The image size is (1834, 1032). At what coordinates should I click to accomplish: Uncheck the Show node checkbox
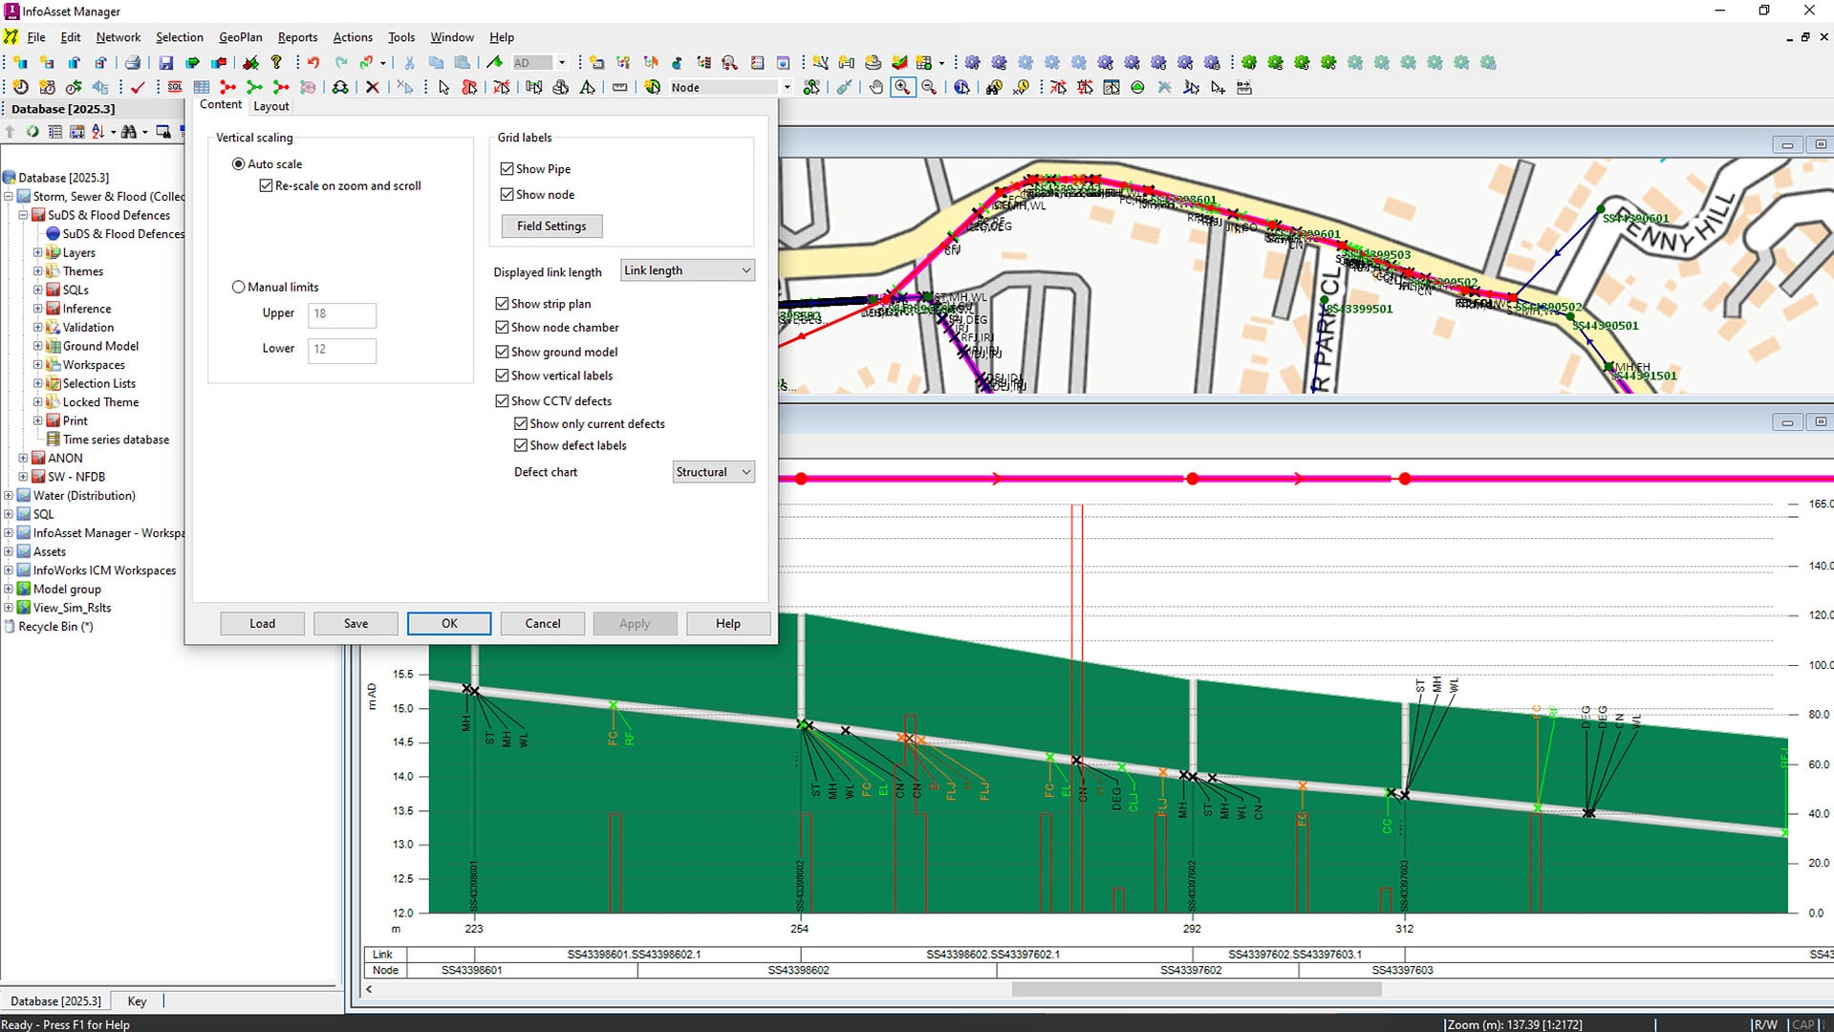click(x=507, y=194)
